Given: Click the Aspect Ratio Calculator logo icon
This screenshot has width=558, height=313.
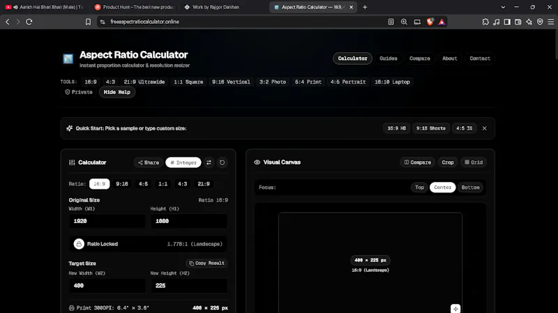Looking at the screenshot, I should (x=68, y=59).
